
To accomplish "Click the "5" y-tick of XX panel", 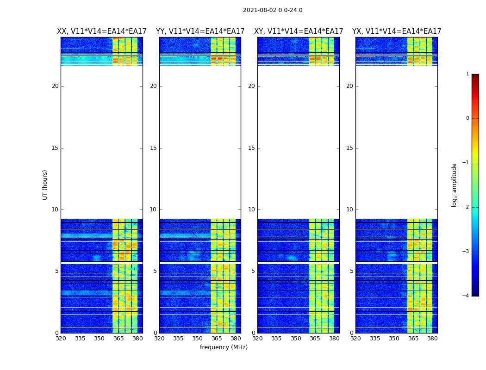I will [57, 271].
